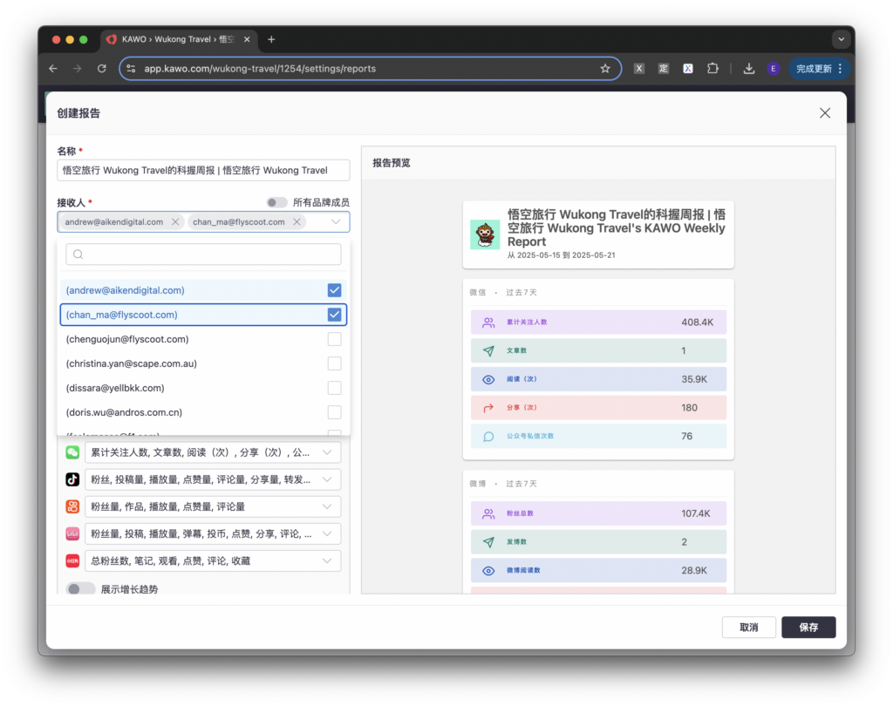893x706 pixels.
Task: Collapse the recipients dropdown chevron
Action: [336, 222]
